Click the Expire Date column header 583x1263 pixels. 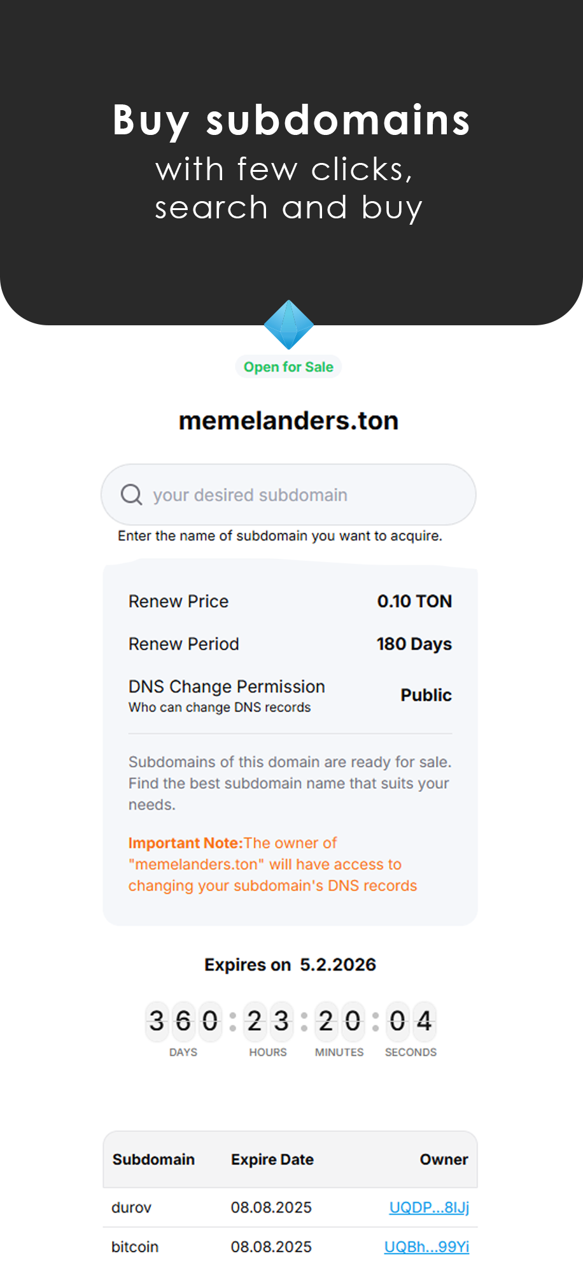click(x=272, y=1159)
